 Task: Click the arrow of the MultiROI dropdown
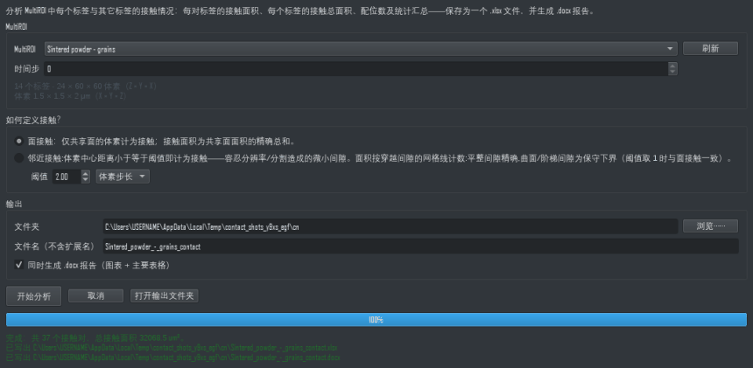pyautogui.click(x=670, y=49)
